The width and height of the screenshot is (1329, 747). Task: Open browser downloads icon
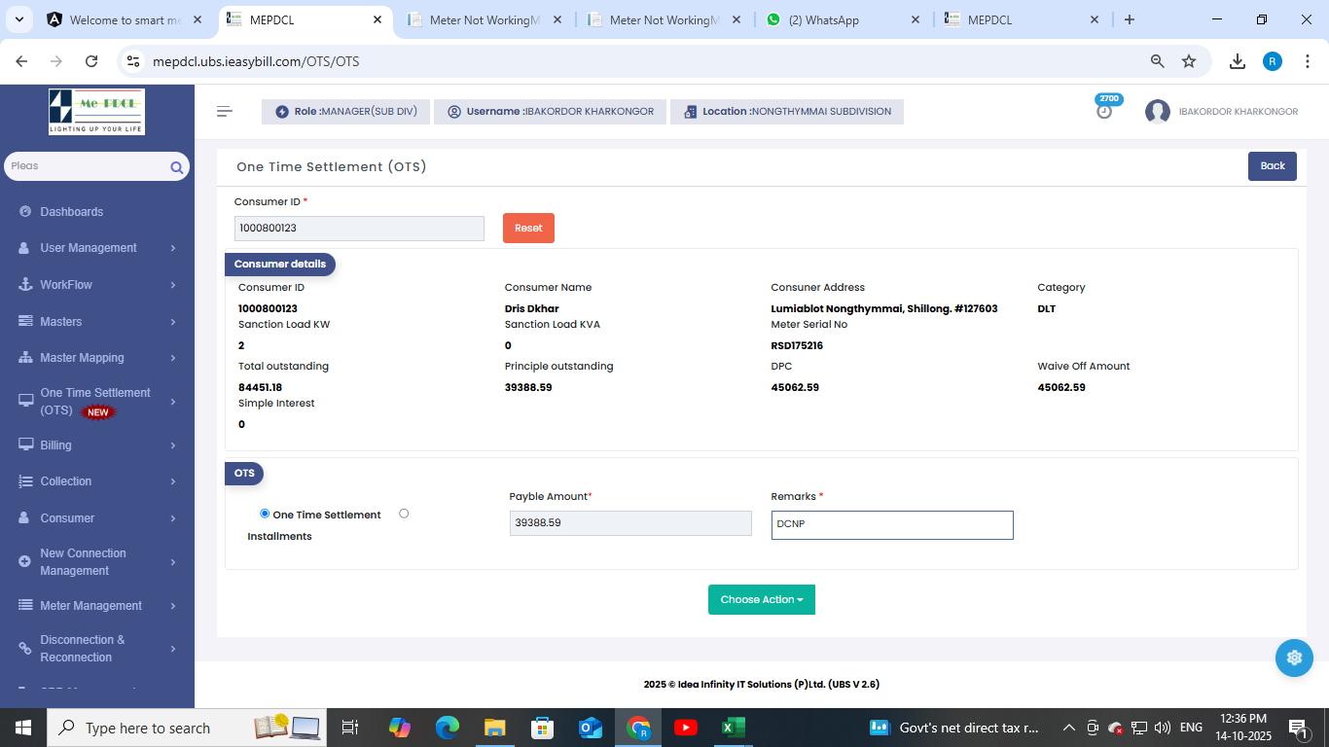(1238, 61)
